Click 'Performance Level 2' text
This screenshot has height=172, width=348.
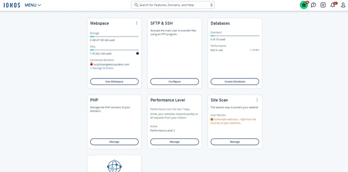162,130
